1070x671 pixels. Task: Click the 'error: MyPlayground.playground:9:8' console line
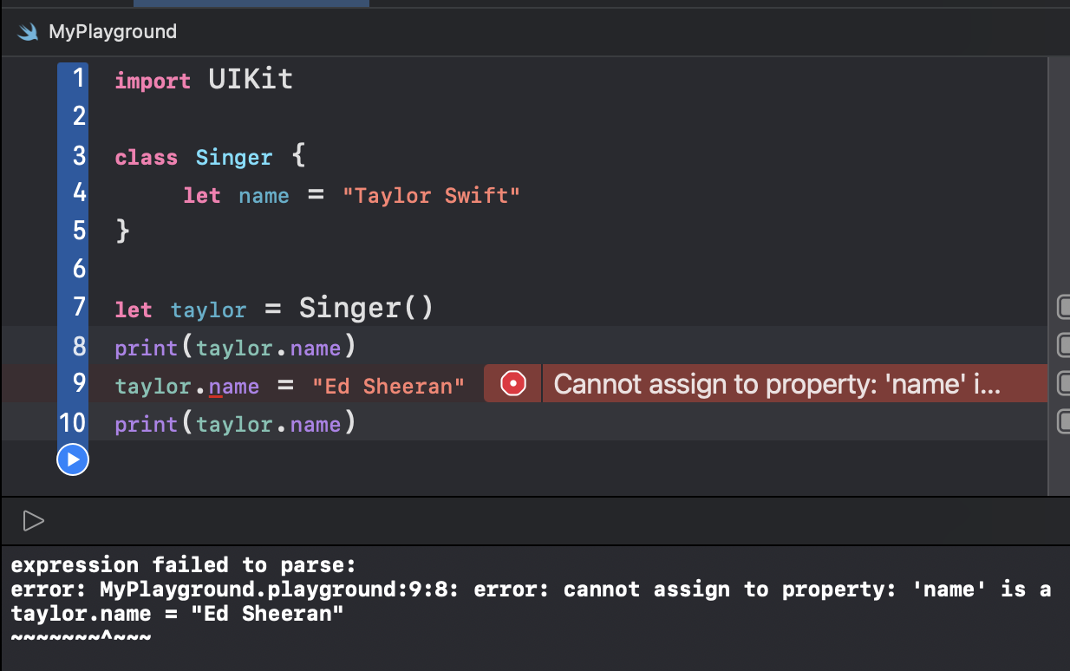point(531,590)
